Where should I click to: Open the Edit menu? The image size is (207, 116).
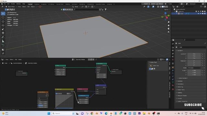(8, 4)
